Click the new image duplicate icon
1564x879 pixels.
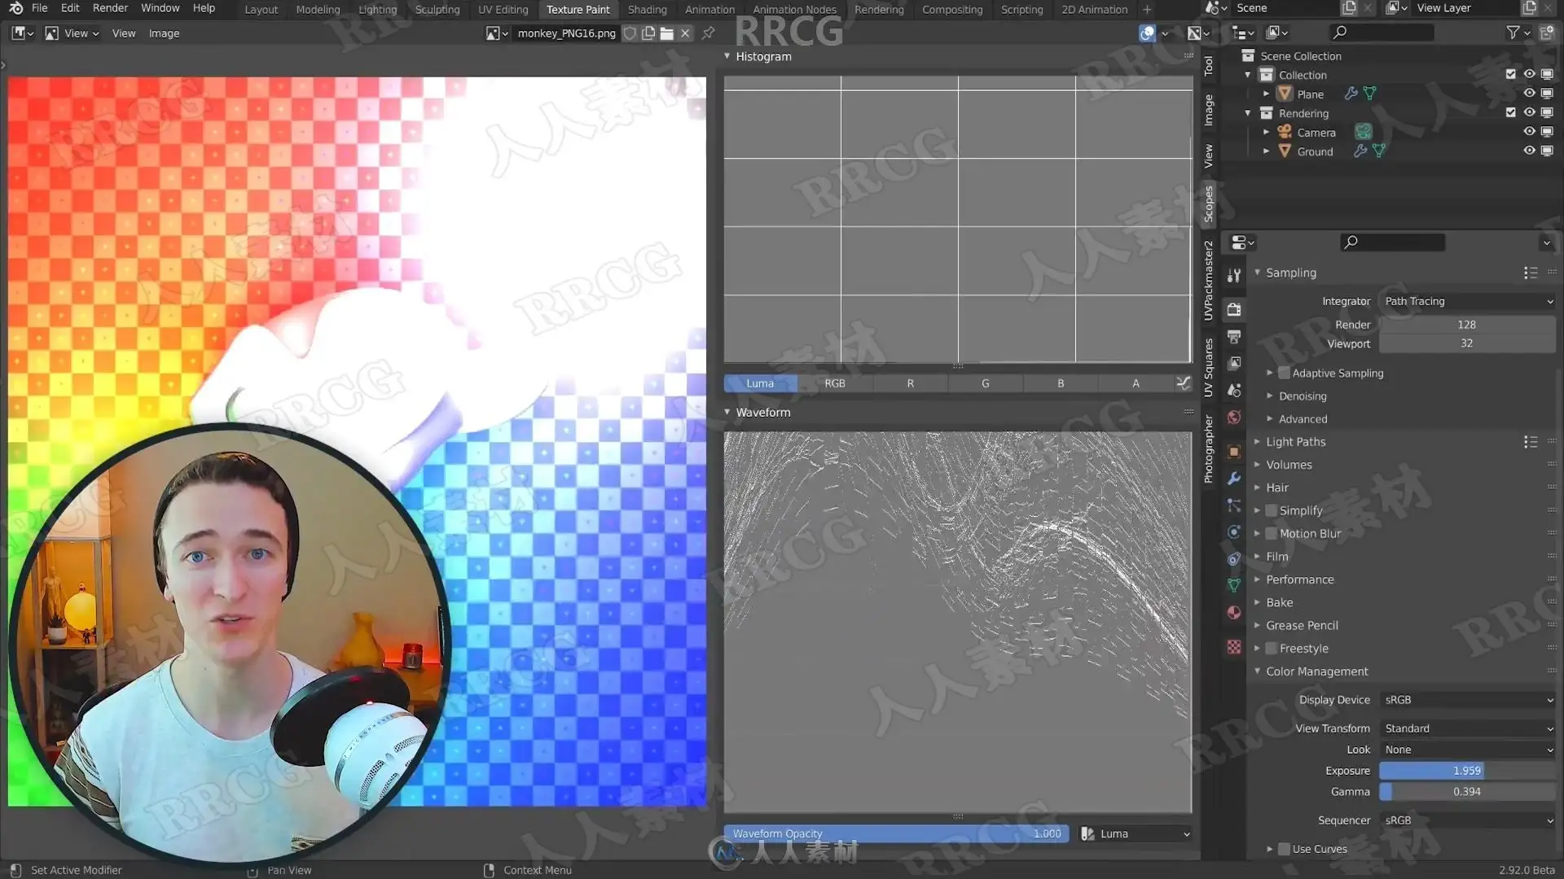point(648,33)
